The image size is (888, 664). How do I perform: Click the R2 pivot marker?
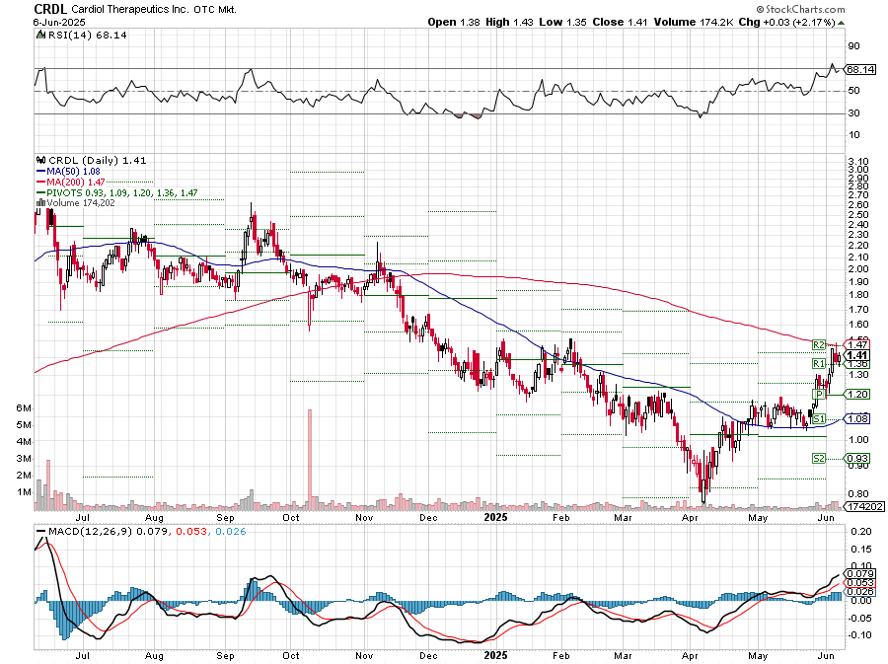click(x=818, y=344)
